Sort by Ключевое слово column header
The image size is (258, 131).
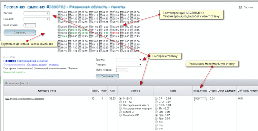click(47, 91)
